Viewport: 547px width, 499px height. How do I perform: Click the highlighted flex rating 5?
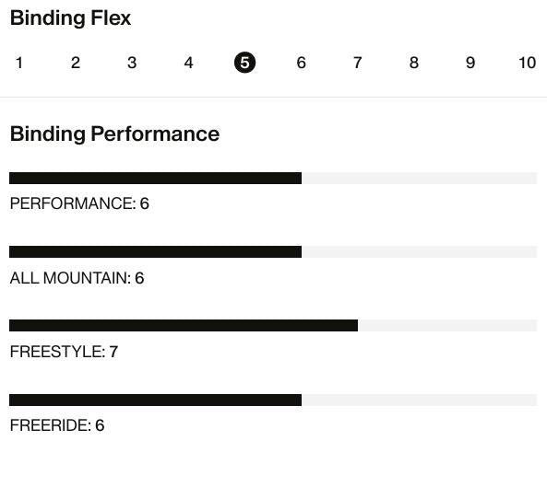coord(244,63)
